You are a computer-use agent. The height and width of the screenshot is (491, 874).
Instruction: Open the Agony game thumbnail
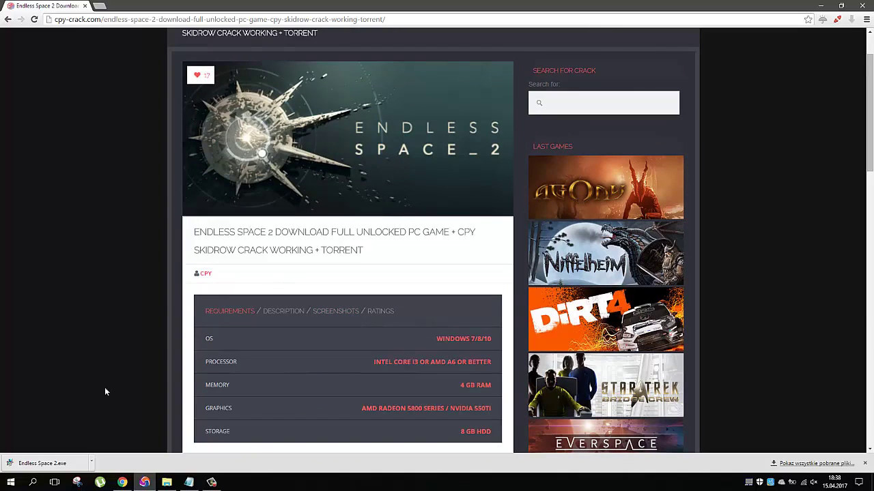pos(606,187)
